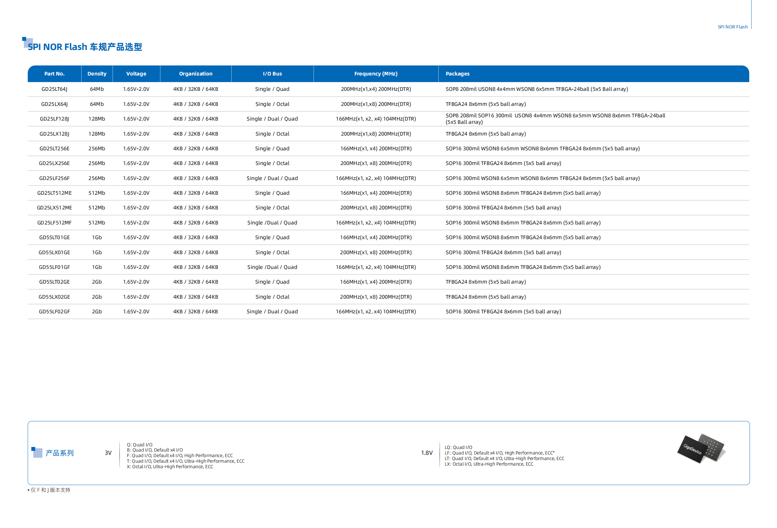
Task: Click the Organization column header
Action: (x=195, y=74)
